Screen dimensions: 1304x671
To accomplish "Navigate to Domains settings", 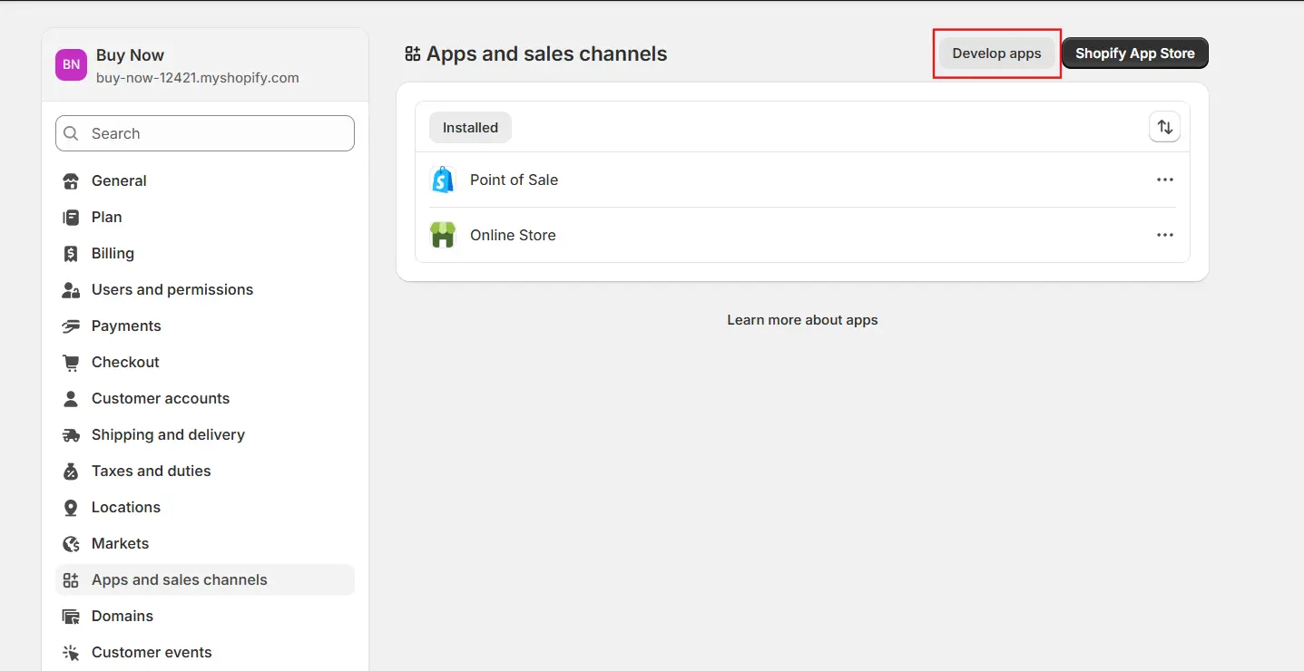I will (x=123, y=616).
